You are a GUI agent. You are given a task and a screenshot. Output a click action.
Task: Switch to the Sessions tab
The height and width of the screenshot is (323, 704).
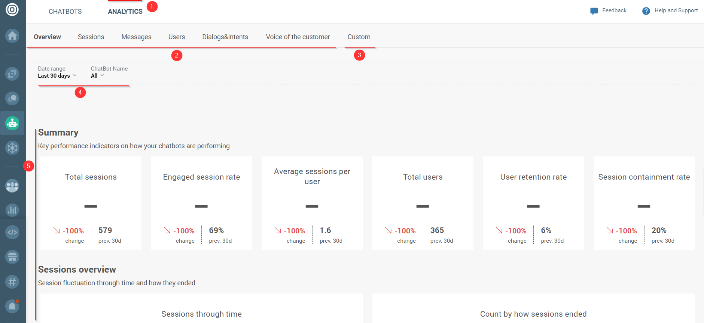pos(91,37)
